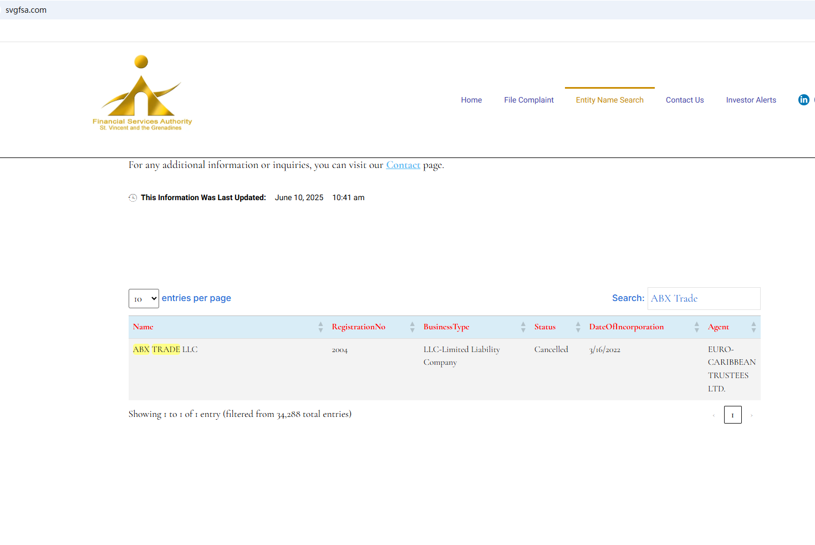The image size is (815, 545).
Task: Open the entries per page dropdown
Action: pyautogui.click(x=144, y=299)
